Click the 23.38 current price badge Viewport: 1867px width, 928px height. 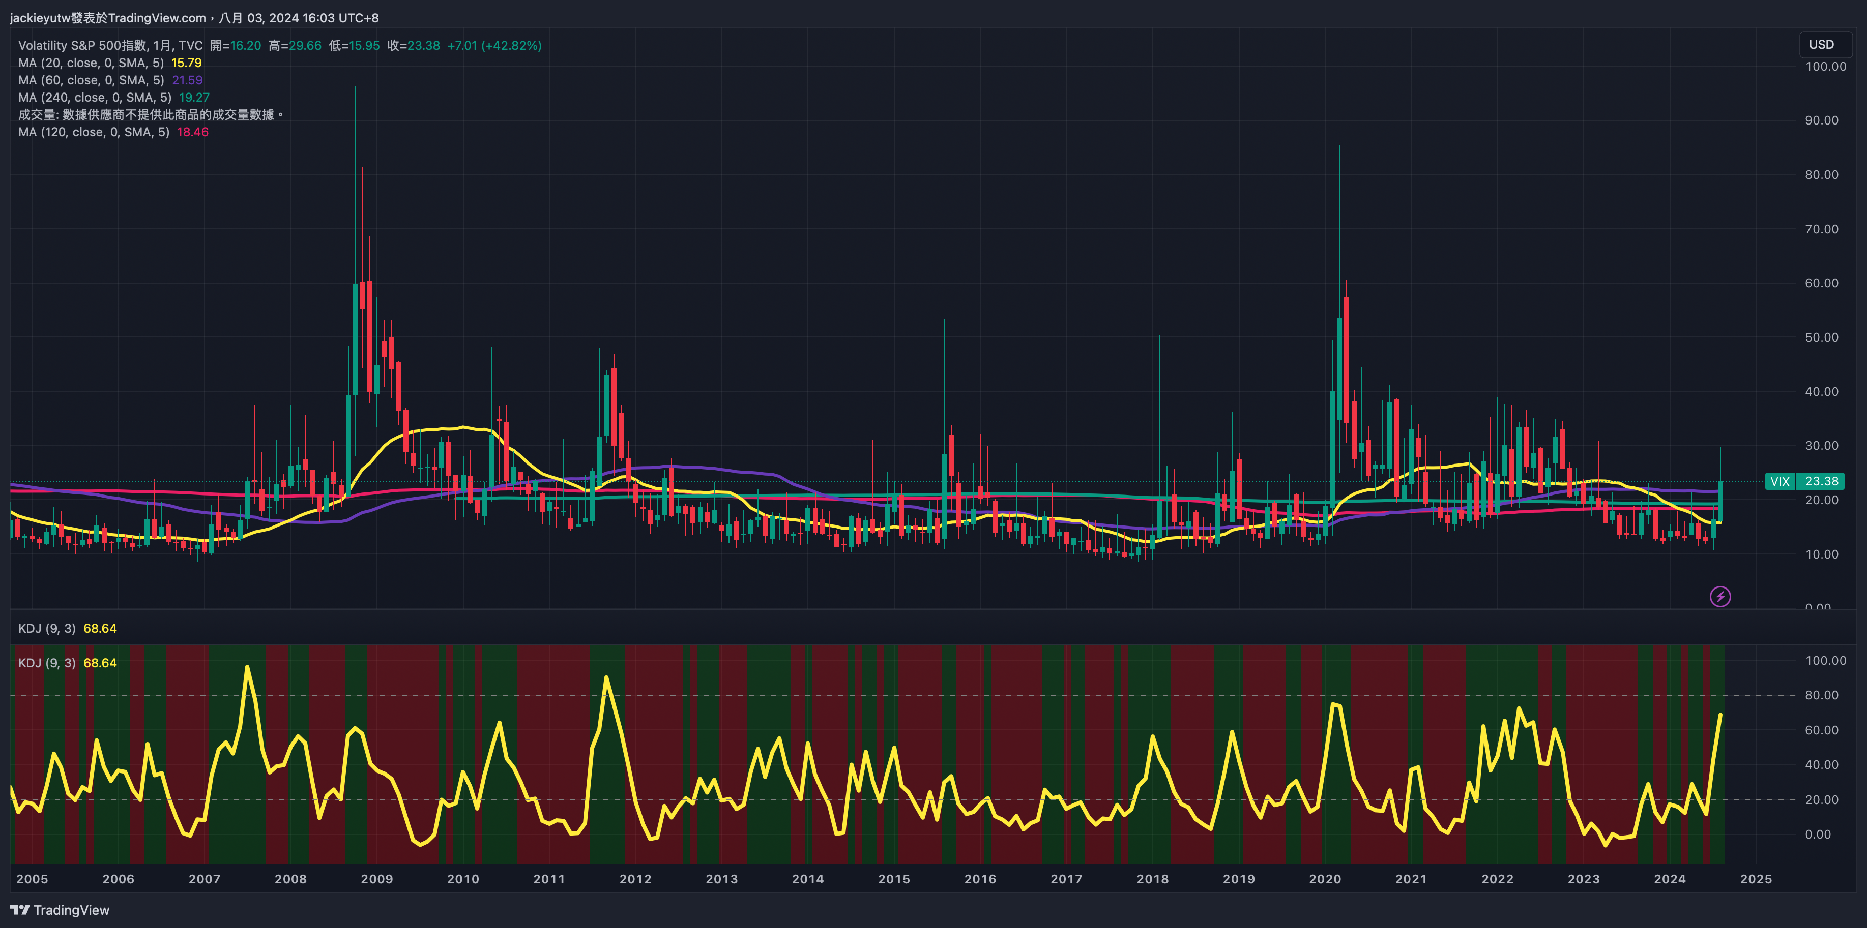click(1821, 481)
